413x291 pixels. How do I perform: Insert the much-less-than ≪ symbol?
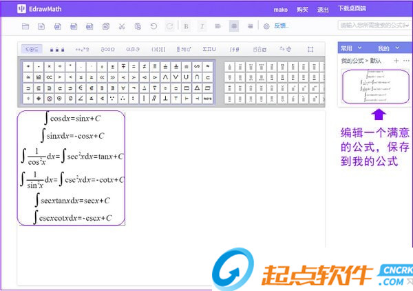102,77
